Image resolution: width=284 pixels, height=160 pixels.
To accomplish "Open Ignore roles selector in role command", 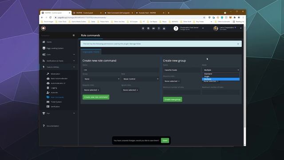I will click(x=130, y=90).
